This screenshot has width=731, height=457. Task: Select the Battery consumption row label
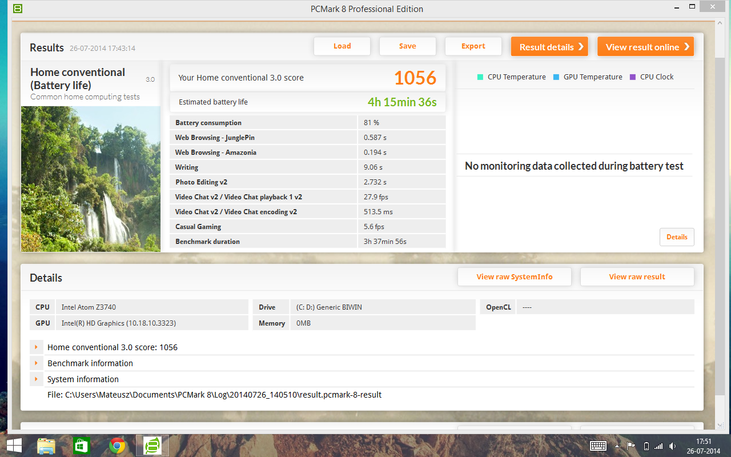click(x=208, y=123)
